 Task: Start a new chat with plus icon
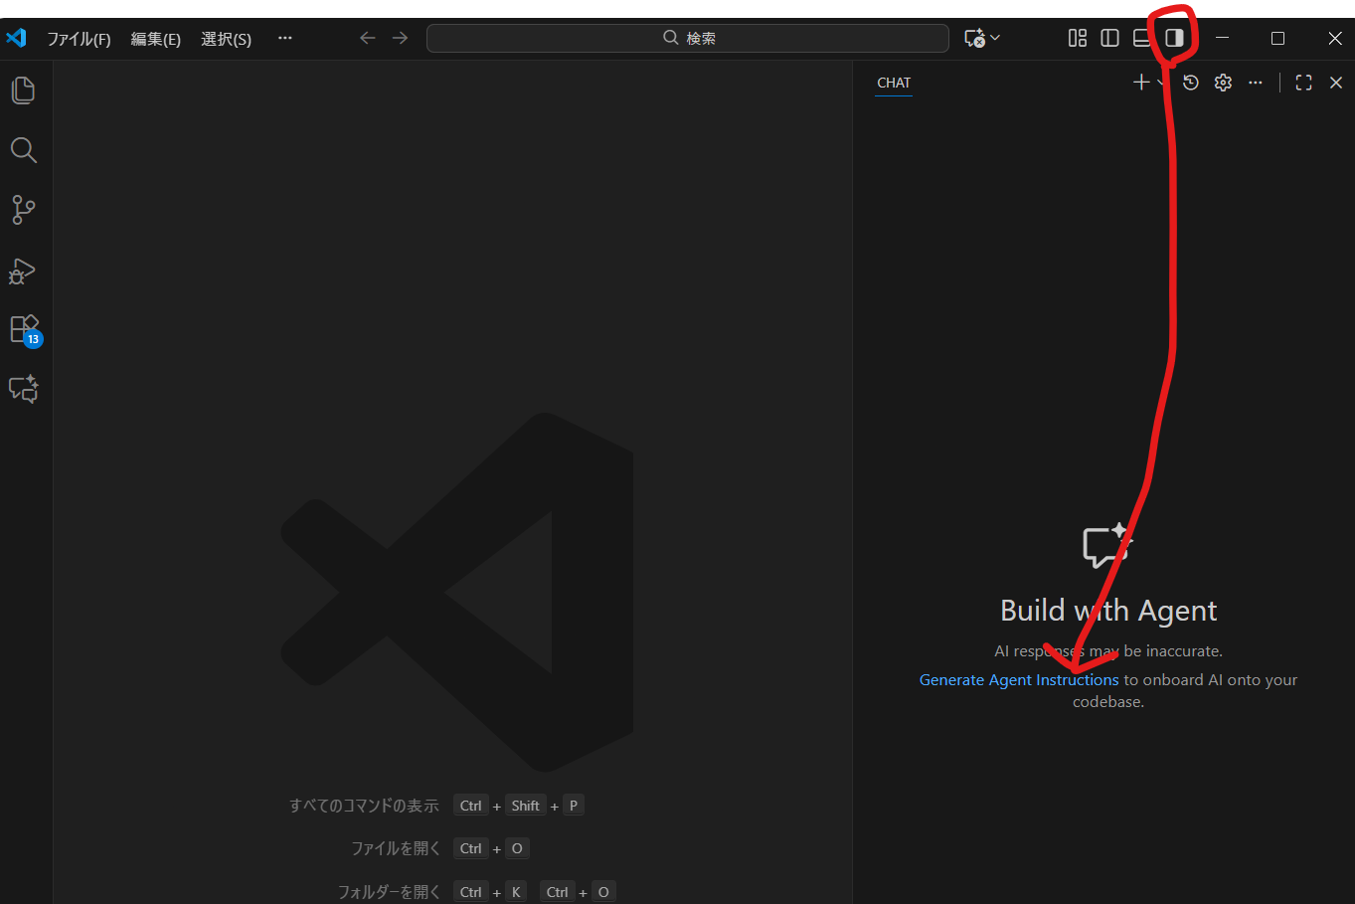point(1141,83)
